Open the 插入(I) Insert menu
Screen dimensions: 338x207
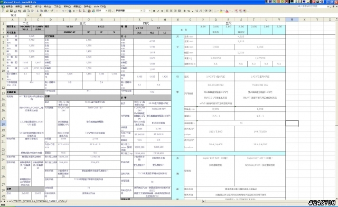38,6
